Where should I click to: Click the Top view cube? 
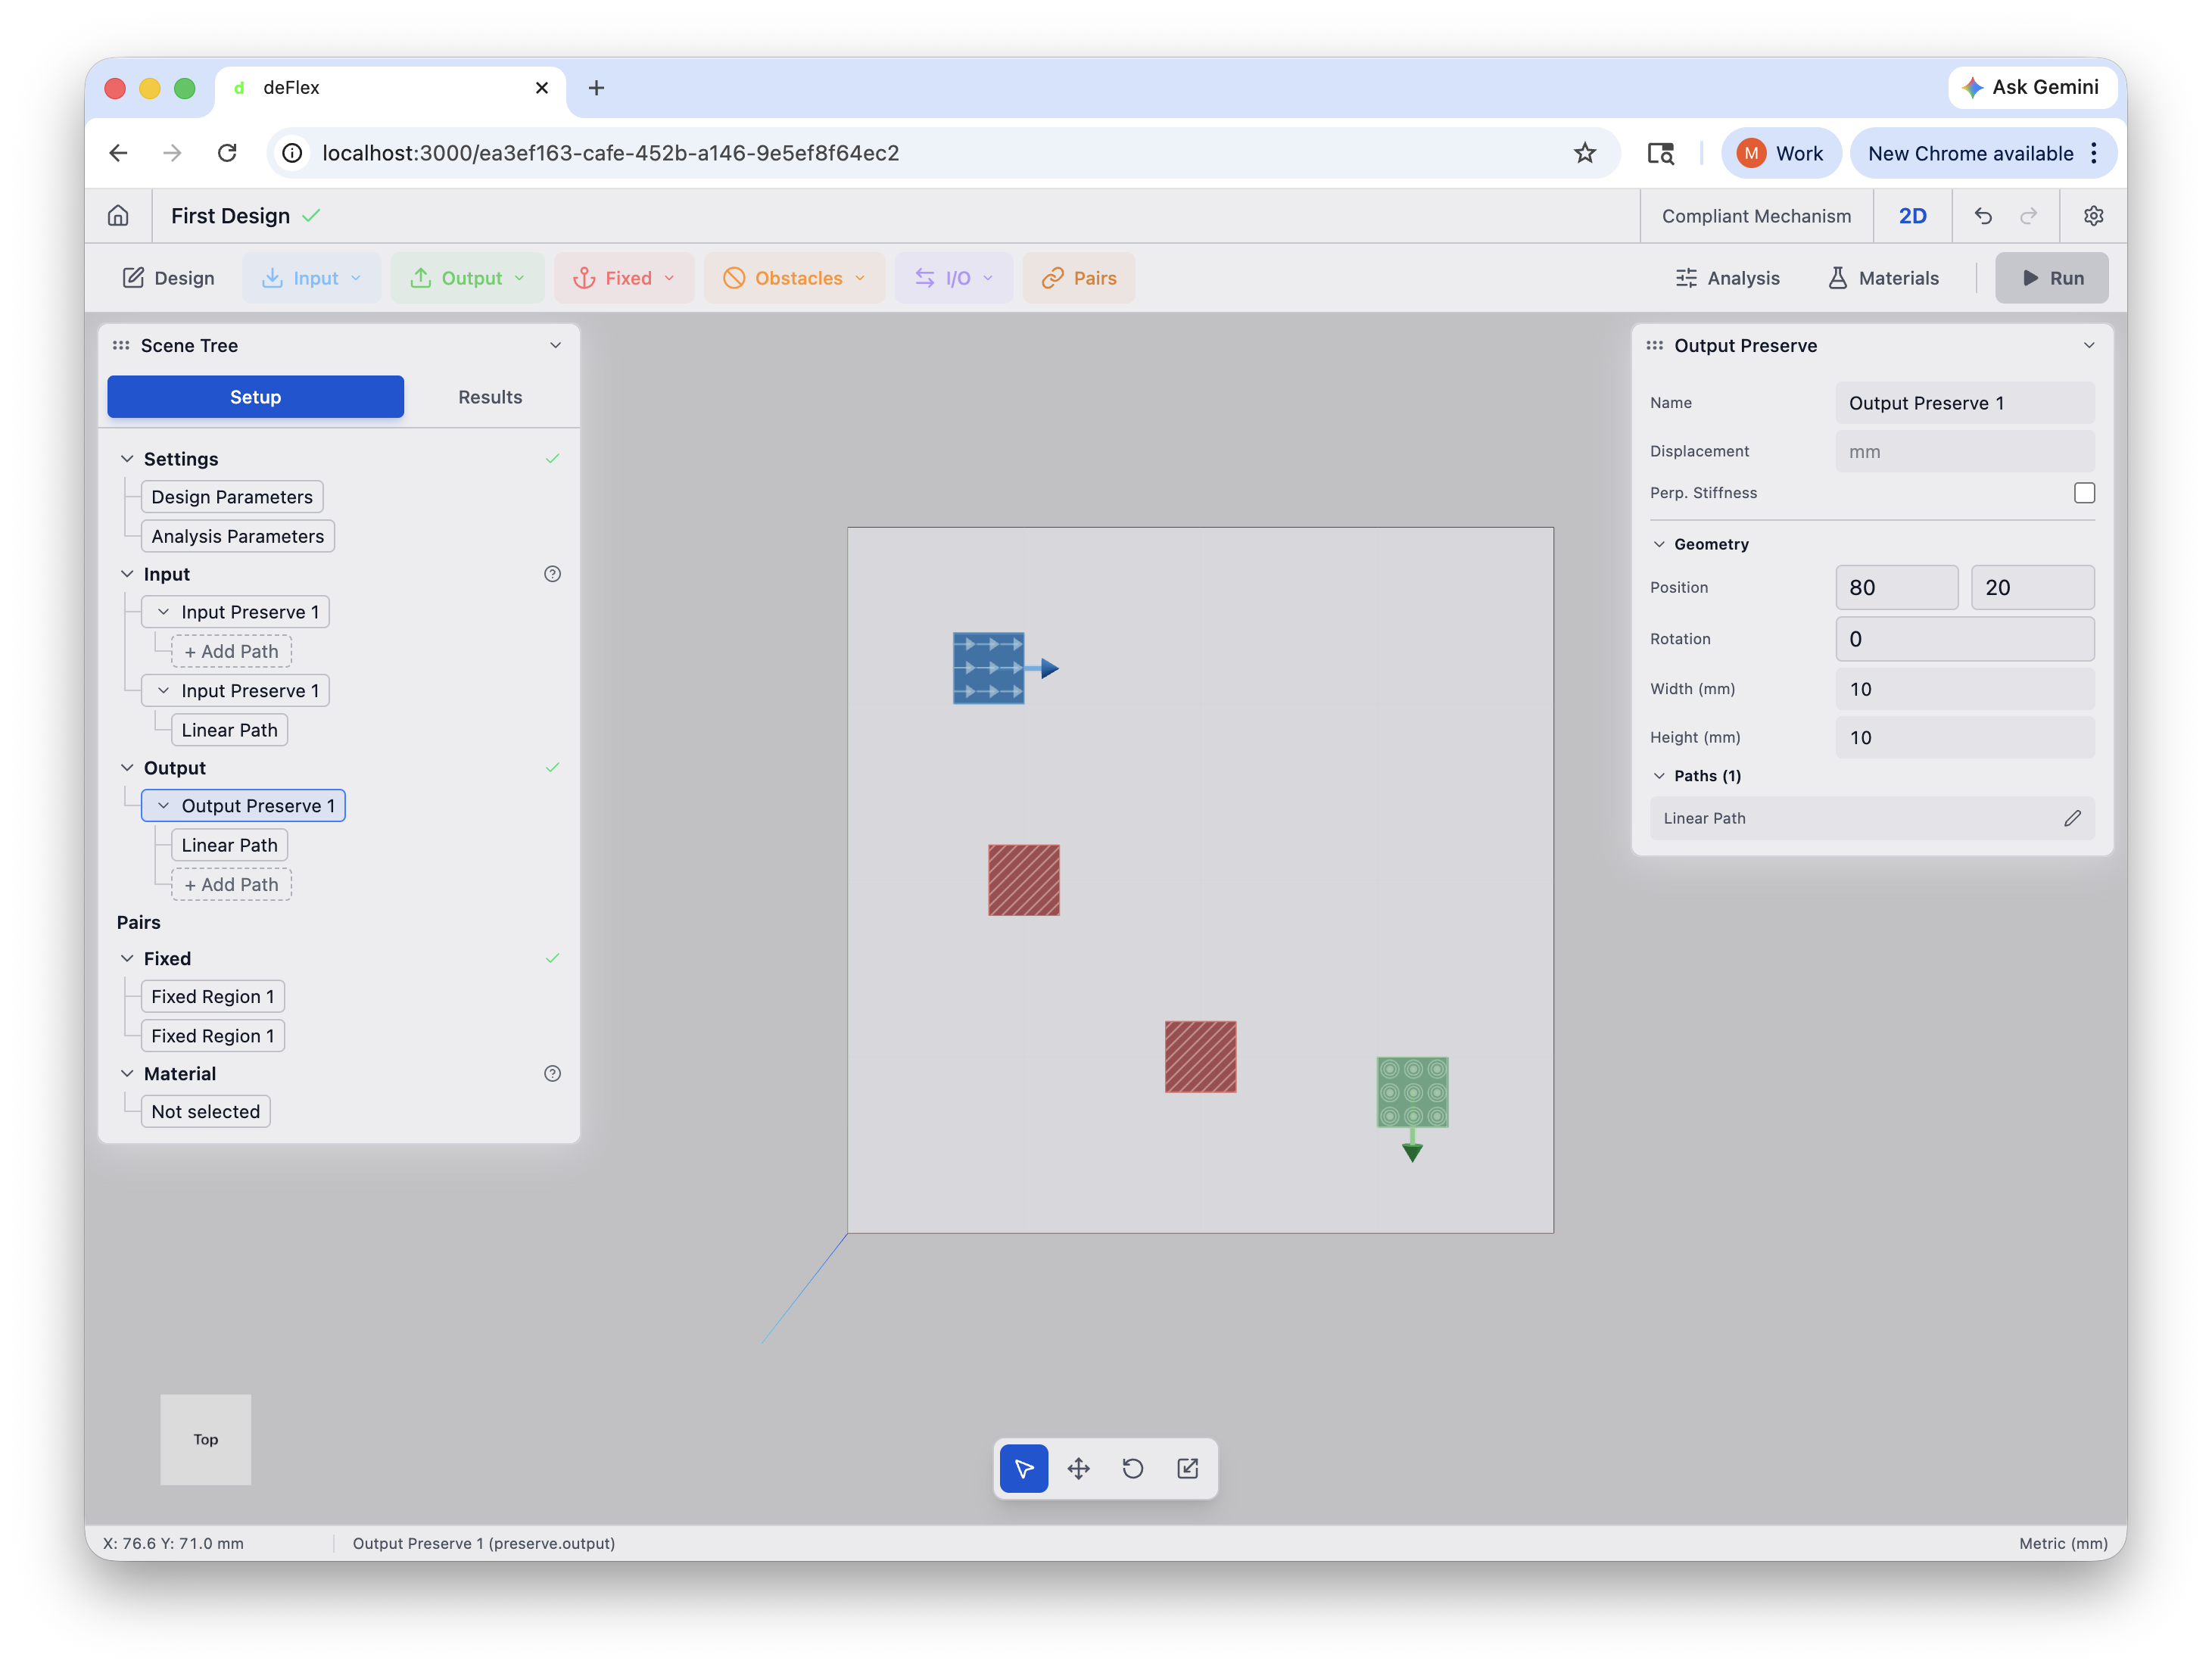[x=206, y=1439]
